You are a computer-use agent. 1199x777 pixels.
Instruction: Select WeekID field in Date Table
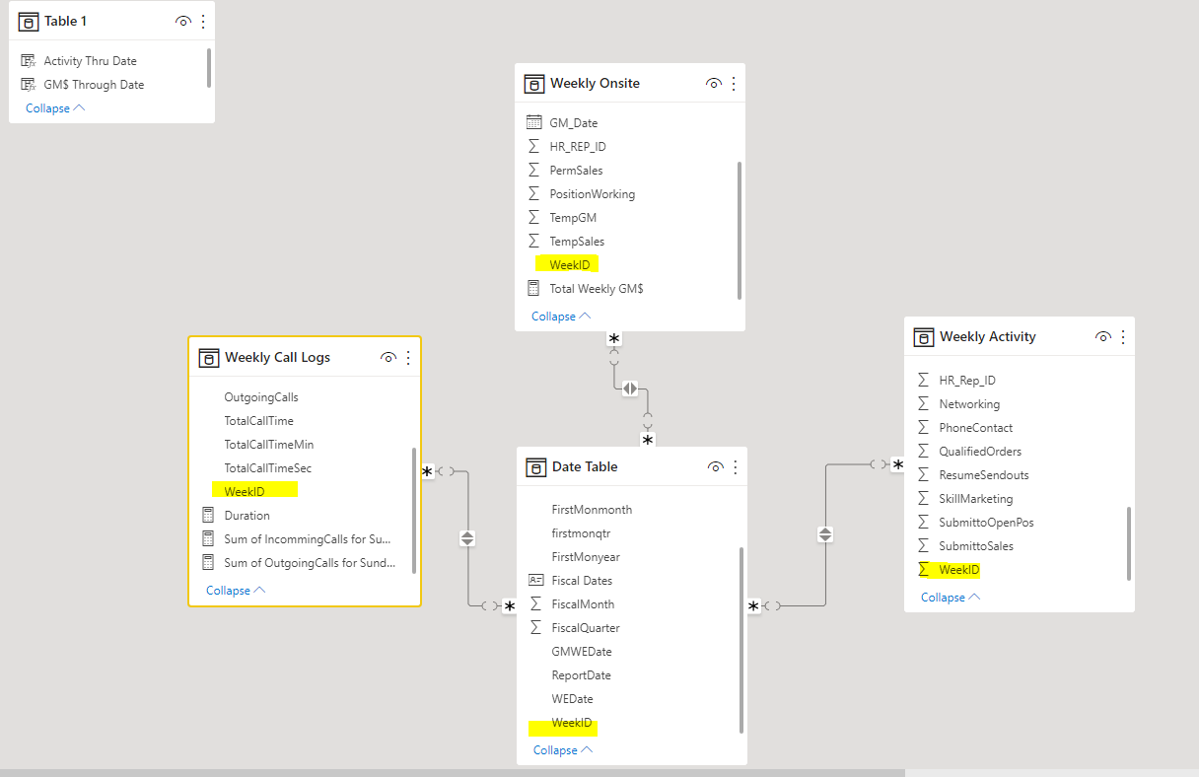(572, 723)
